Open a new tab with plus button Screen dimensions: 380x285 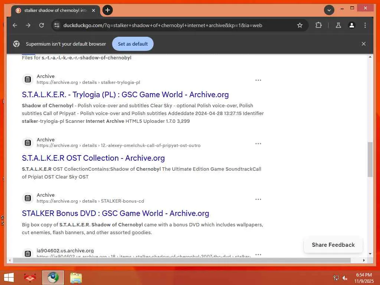pyautogui.click(x=108, y=10)
